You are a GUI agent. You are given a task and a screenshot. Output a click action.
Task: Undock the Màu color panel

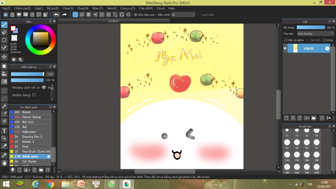pos(50,21)
